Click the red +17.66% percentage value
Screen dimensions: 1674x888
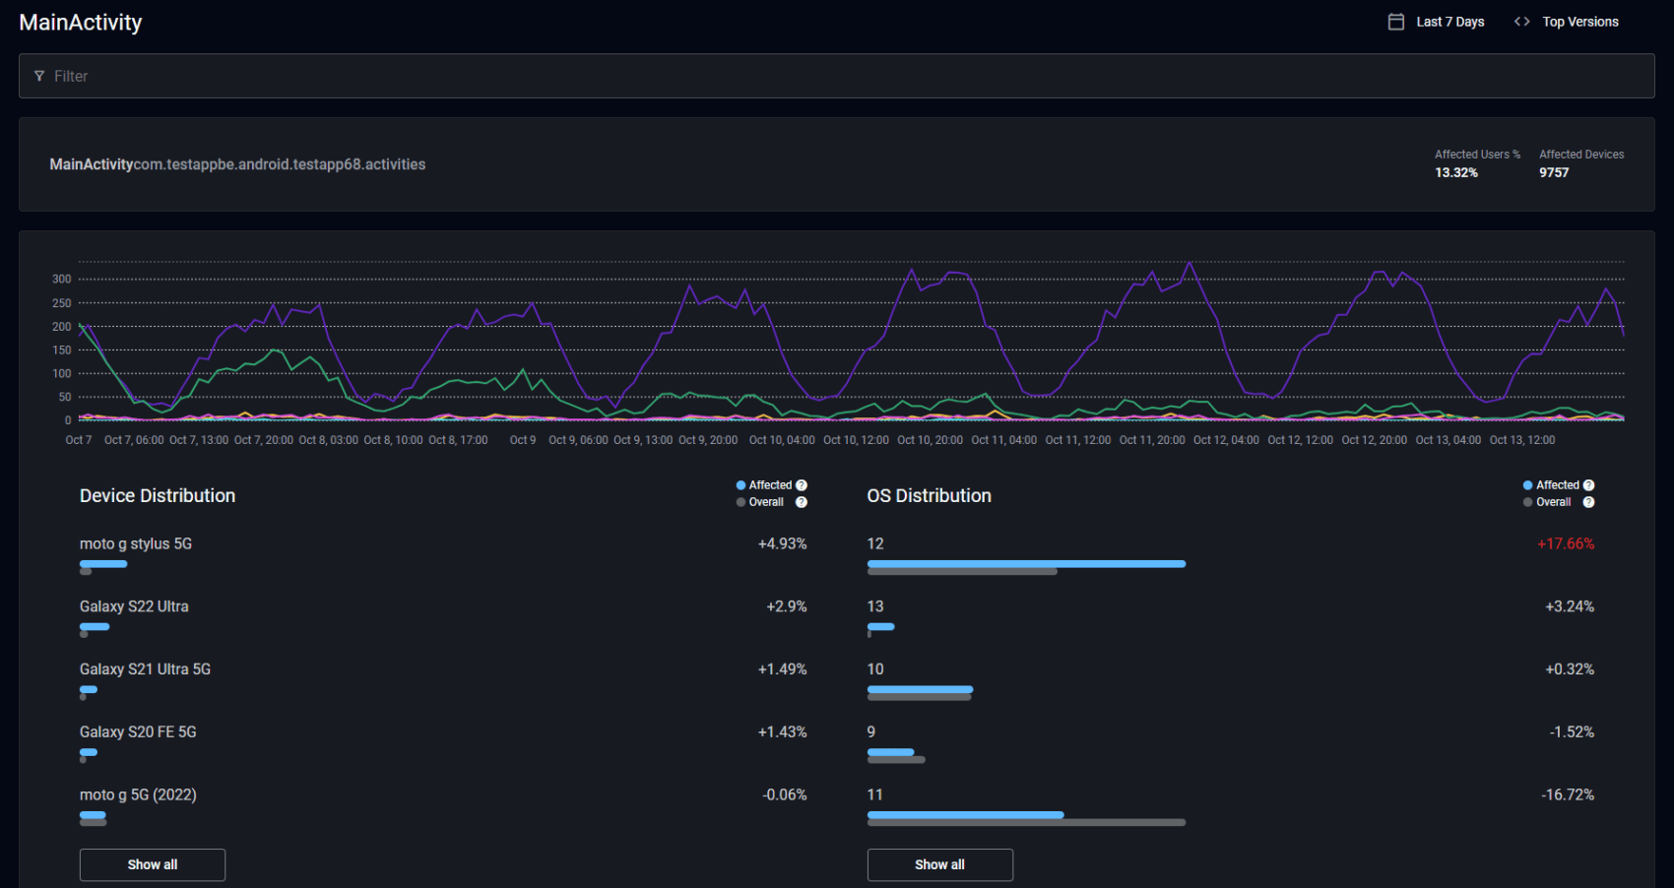click(1565, 543)
